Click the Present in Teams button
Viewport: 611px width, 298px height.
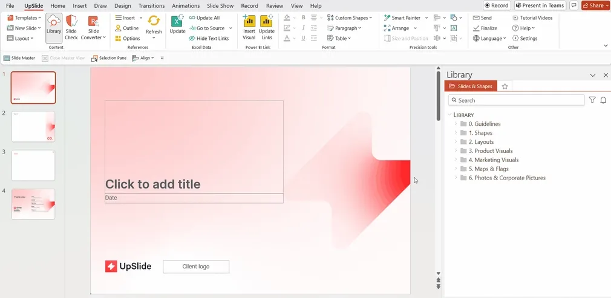pyautogui.click(x=540, y=5)
